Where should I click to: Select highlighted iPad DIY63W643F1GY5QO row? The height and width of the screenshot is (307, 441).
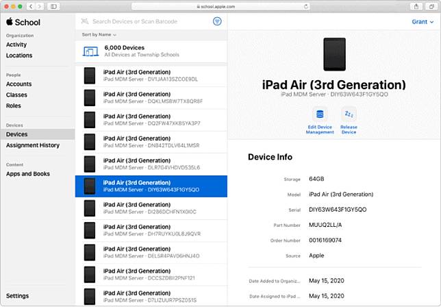[151, 186]
